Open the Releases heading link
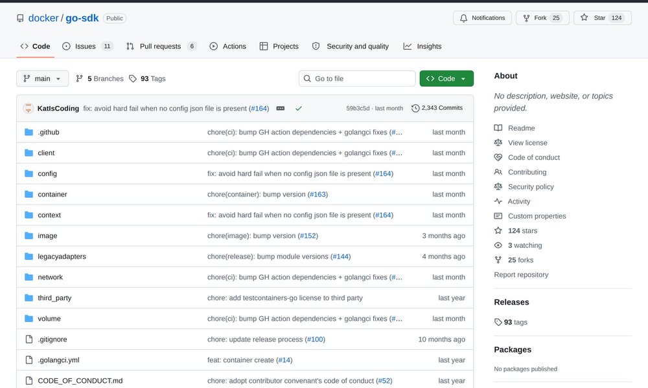 pos(511,302)
